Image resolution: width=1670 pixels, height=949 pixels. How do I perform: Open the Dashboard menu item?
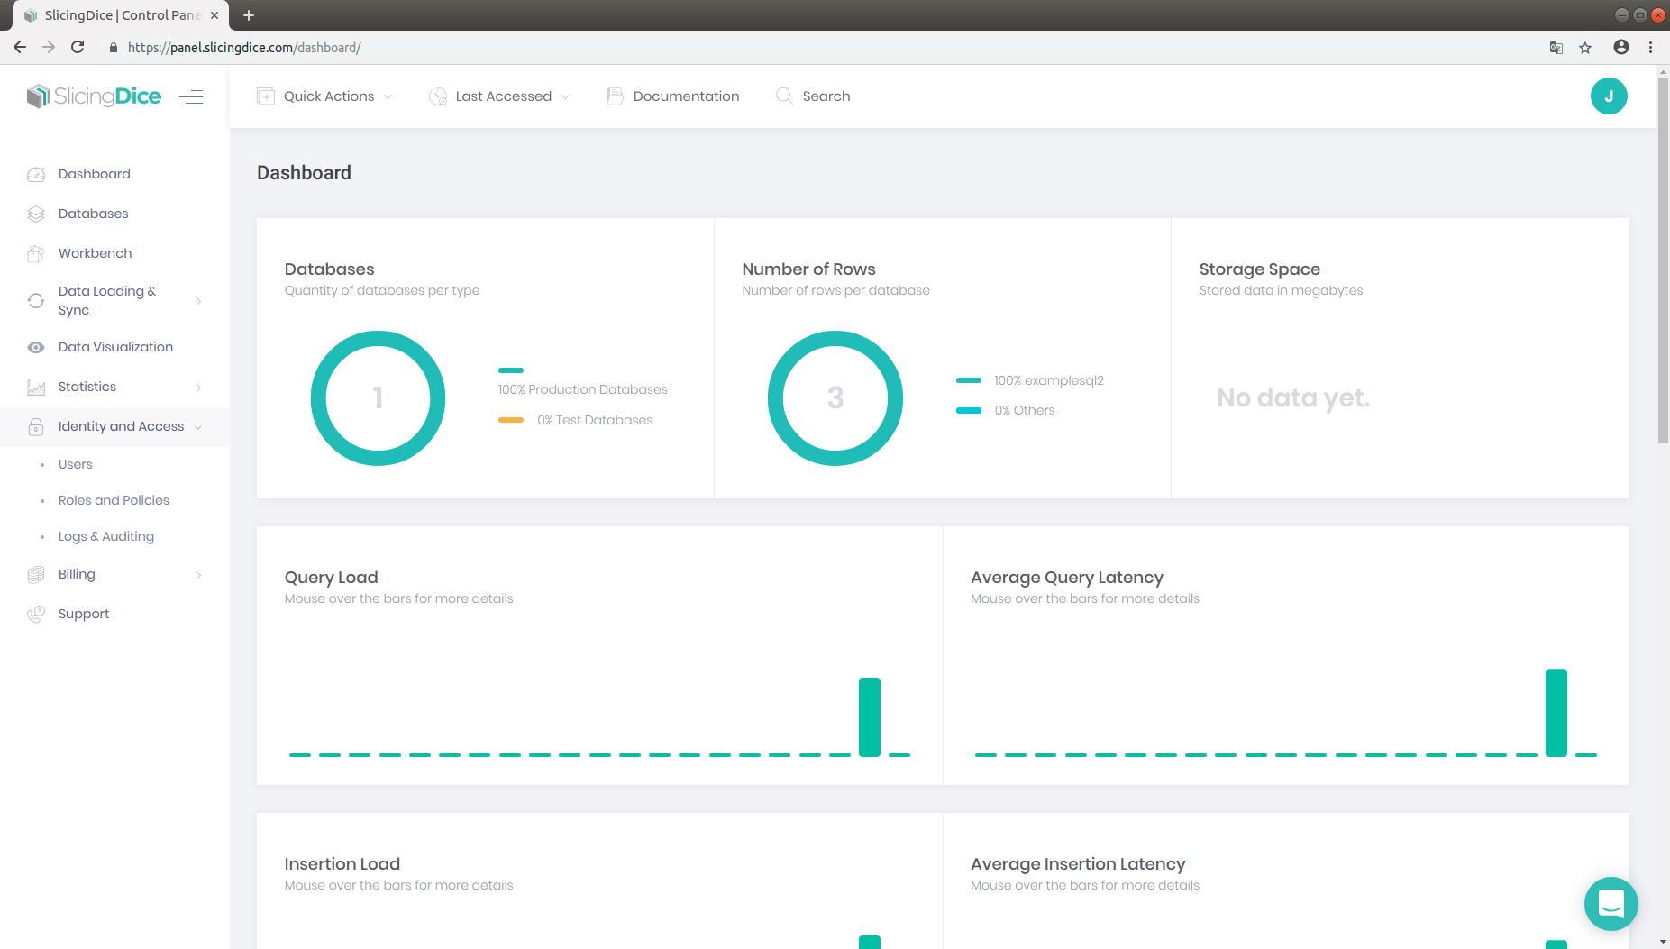coord(95,174)
